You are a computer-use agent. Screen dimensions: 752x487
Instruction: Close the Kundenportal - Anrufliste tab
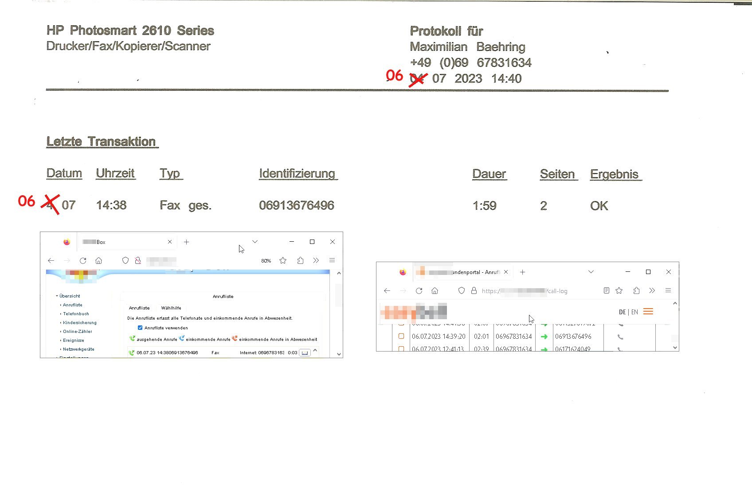tap(506, 272)
